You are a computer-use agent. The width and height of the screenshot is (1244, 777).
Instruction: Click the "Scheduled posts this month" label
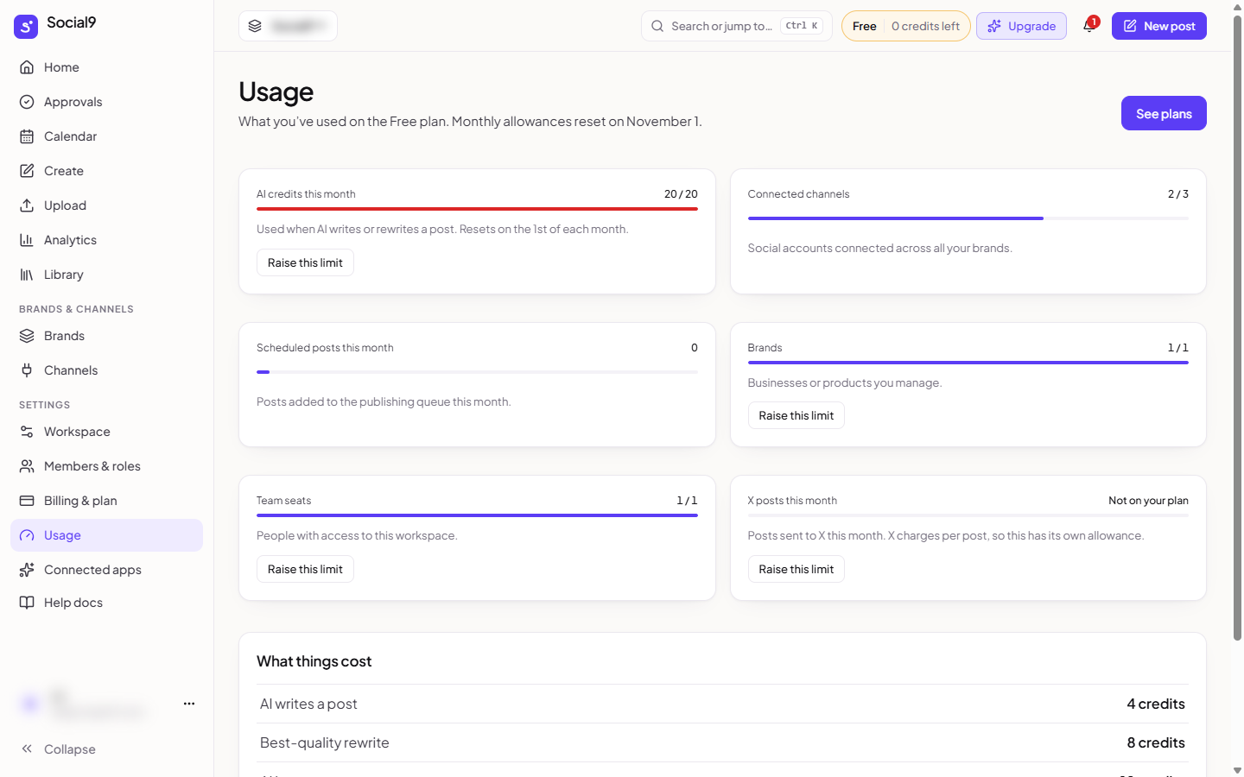(x=325, y=348)
